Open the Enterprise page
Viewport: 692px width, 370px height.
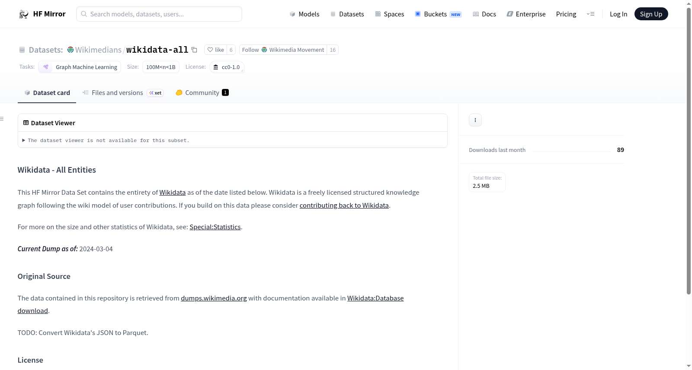(526, 14)
